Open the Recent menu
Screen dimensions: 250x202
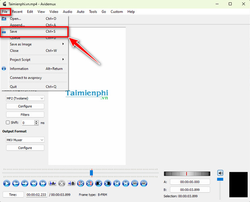17,12
